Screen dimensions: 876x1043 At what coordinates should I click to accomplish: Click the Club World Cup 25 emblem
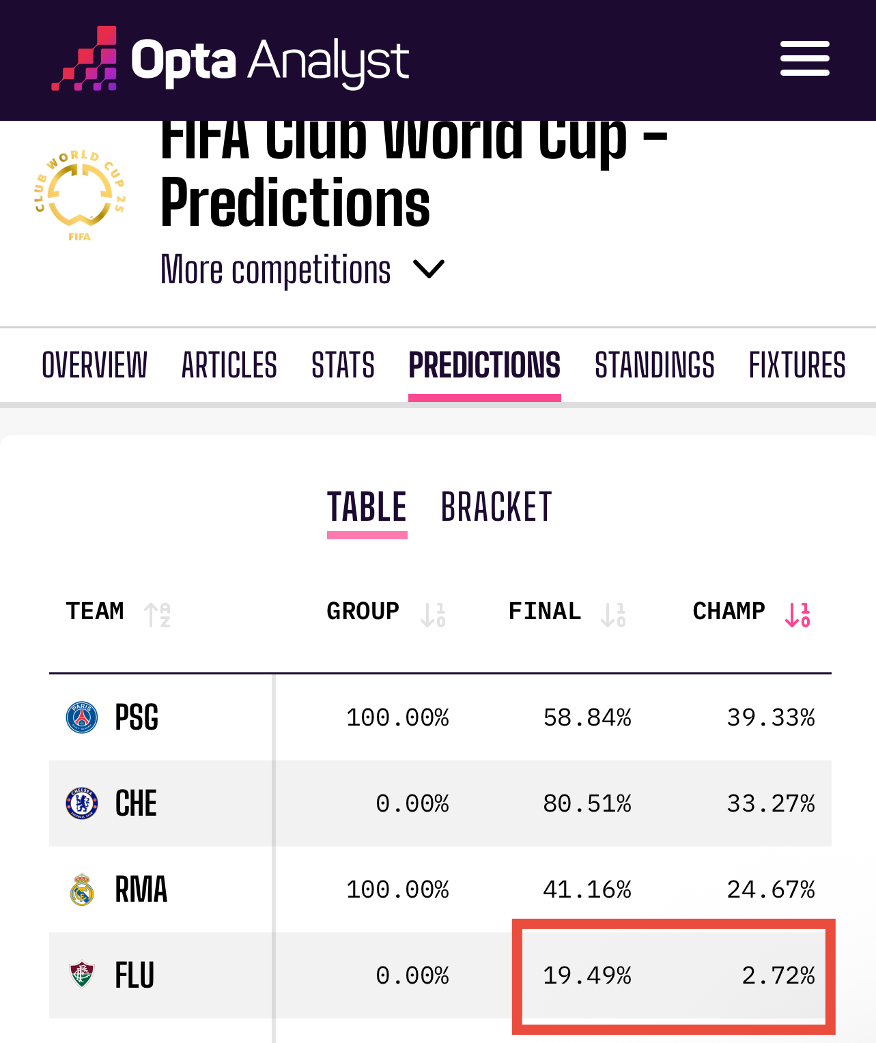[80, 196]
